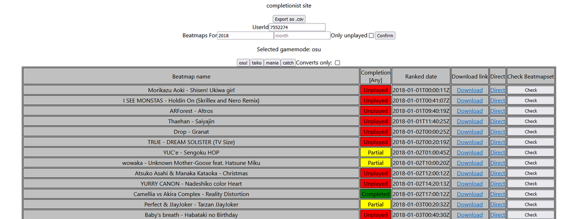565x219 pixels.
Task: Check beatmapset for Thaehan - Saiyajin
Action: [x=531, y=121]
